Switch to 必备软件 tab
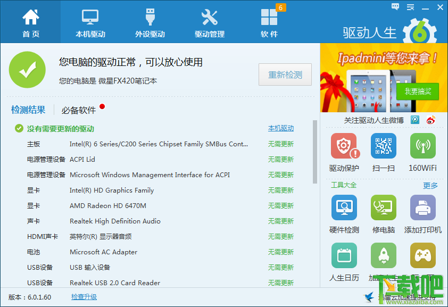The height and width of the screenshot is (307, 448). click(x=79, y=110)
